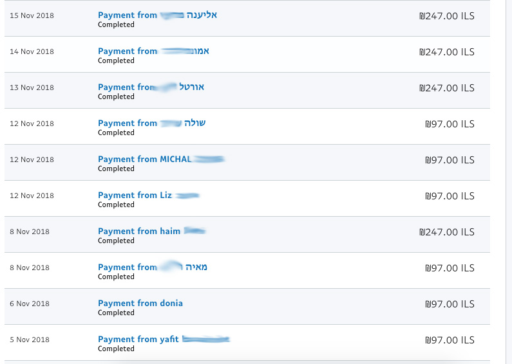
Task: Open the 15 Nov 2018 payment link
Action: pyautogui.click(x=157, y=15)
